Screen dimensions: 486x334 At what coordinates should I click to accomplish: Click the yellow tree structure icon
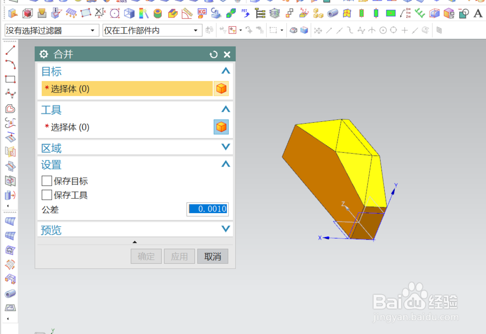click(260, 13)
